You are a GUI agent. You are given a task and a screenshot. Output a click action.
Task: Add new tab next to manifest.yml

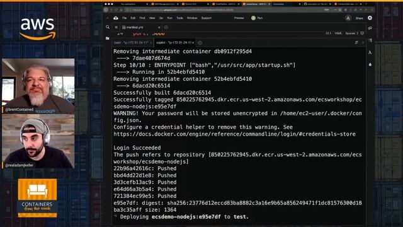pos(166,27)
